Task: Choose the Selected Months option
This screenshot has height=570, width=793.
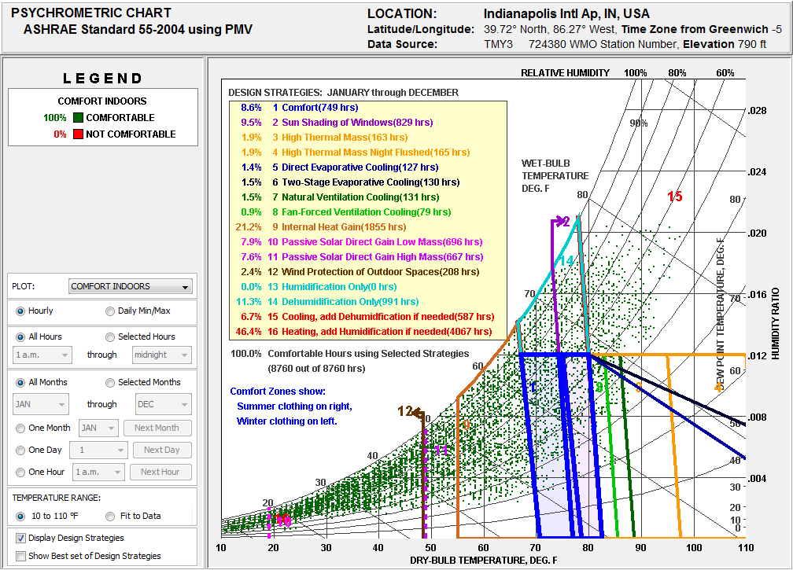Action: tap(110, 383)
